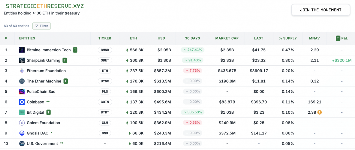The width and height of the screenshot is (355, 150).
Task: Sort by the Market Cap column header
Action: tap(227, 38)
